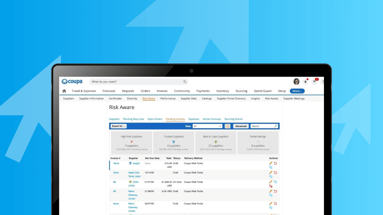Open the Spend Guard menu
Screen dimensions: 383x215
(x=263, y=91)
